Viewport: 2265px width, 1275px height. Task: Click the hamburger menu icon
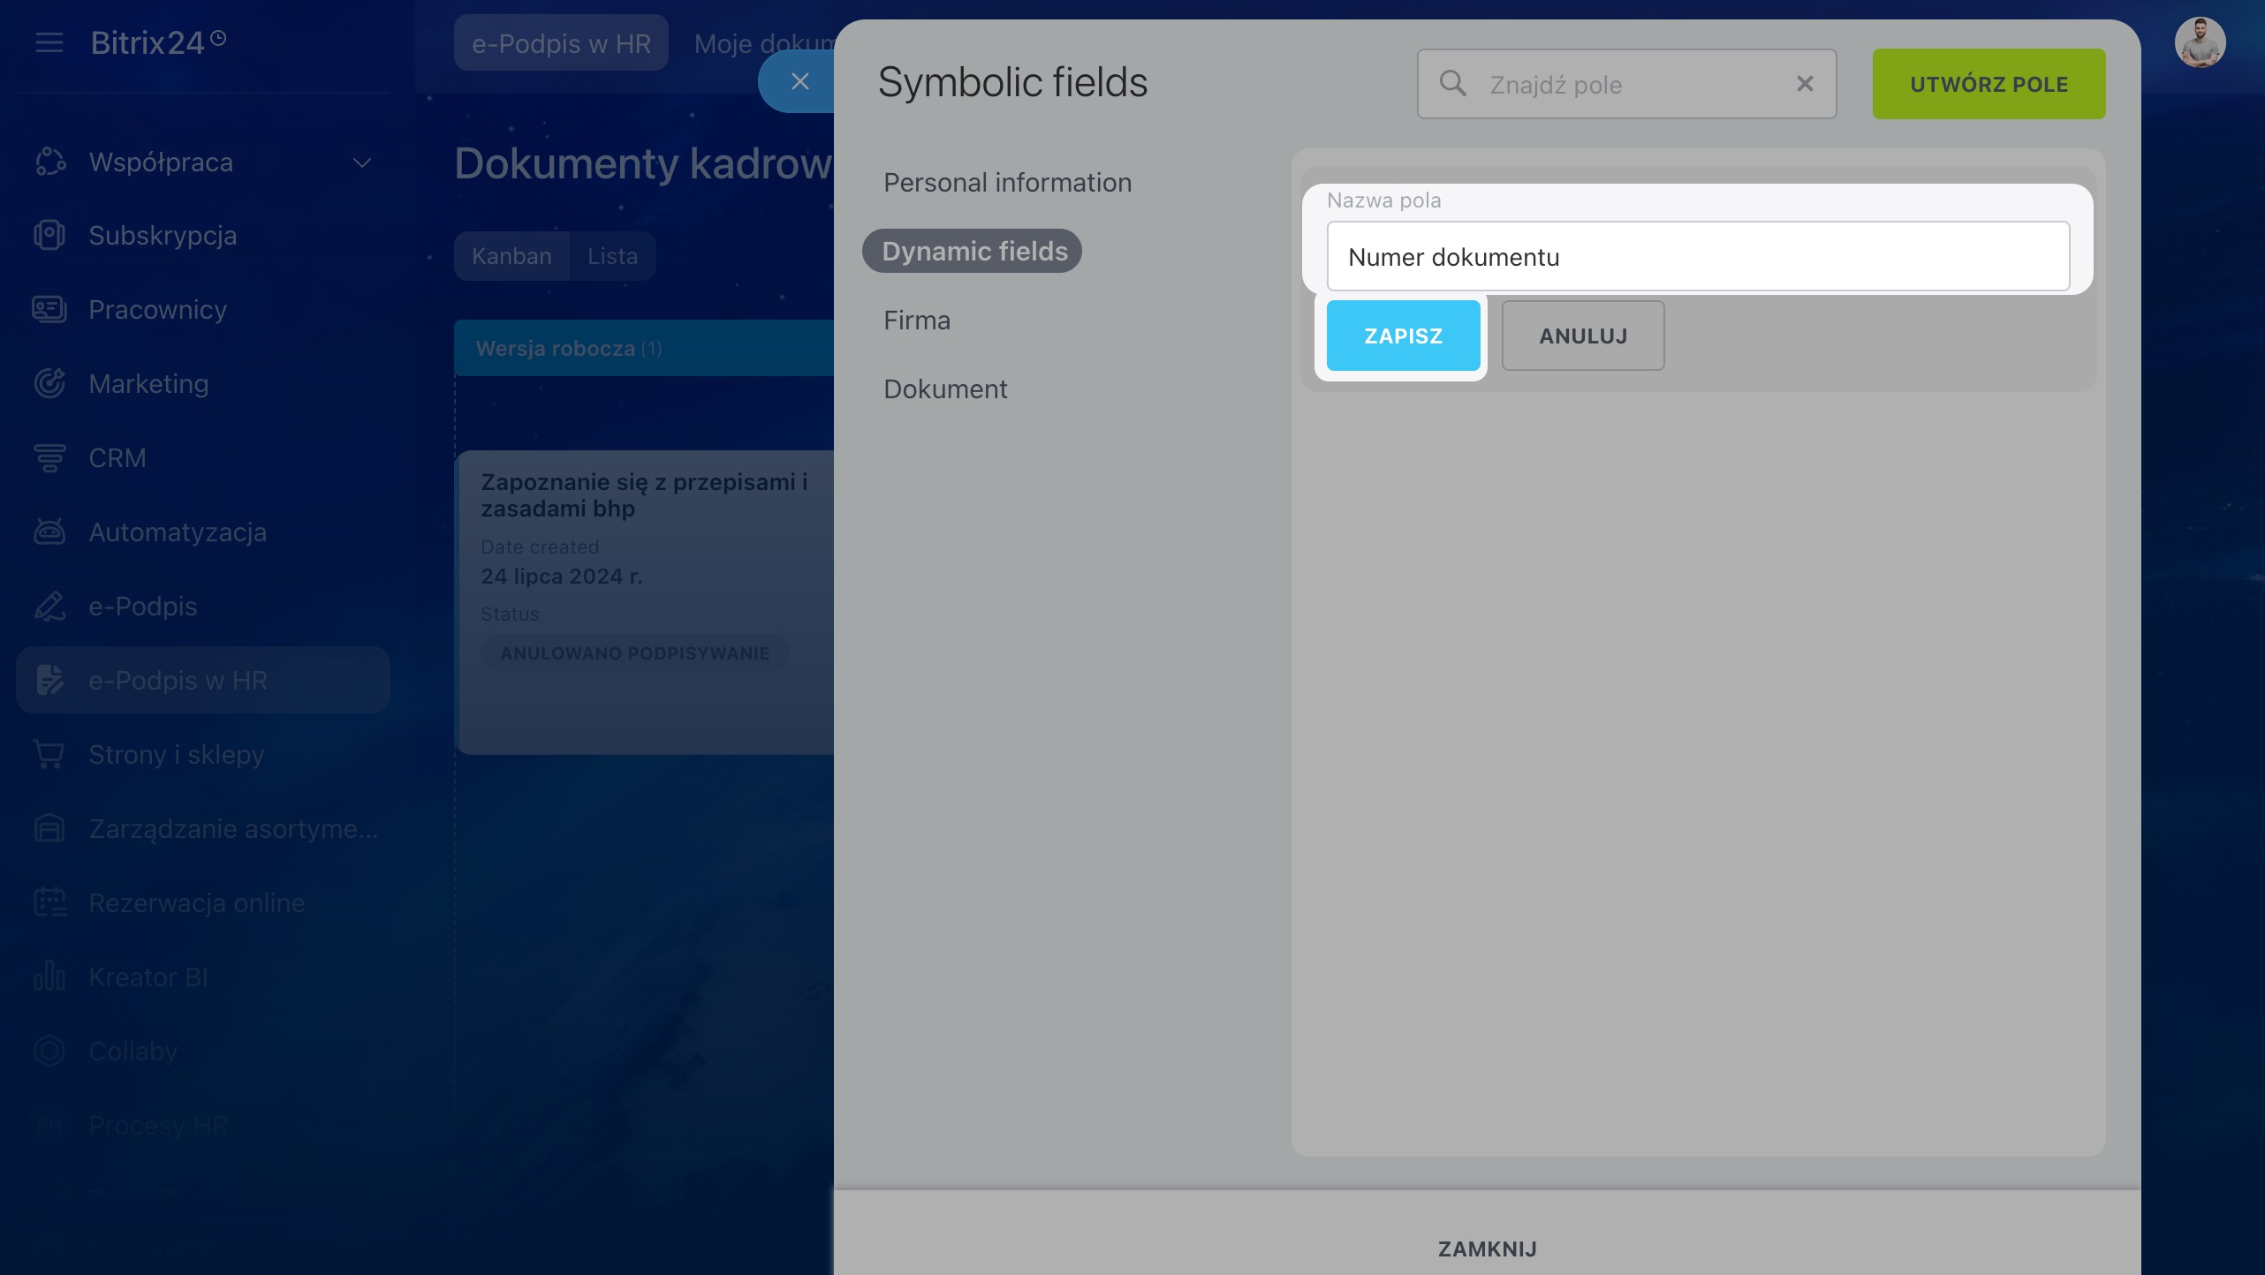click(x=49, y=42)
